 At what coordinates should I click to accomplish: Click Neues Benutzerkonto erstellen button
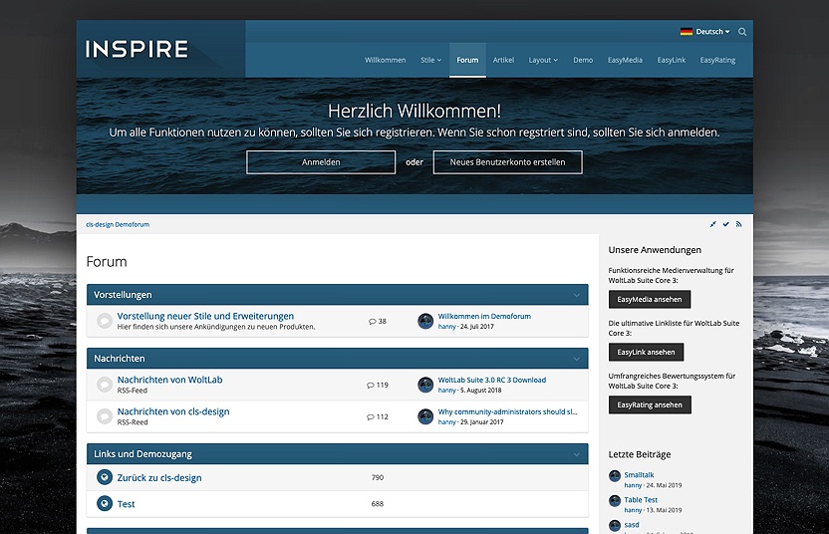(507, 162)
